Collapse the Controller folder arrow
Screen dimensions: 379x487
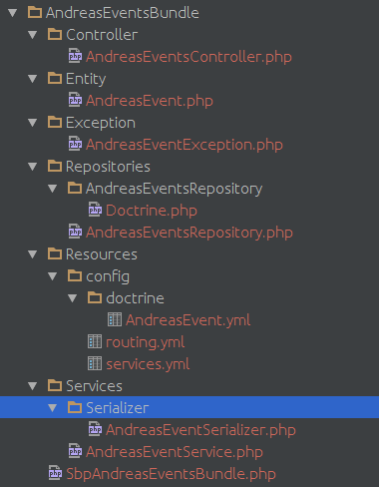coord(33,35)
